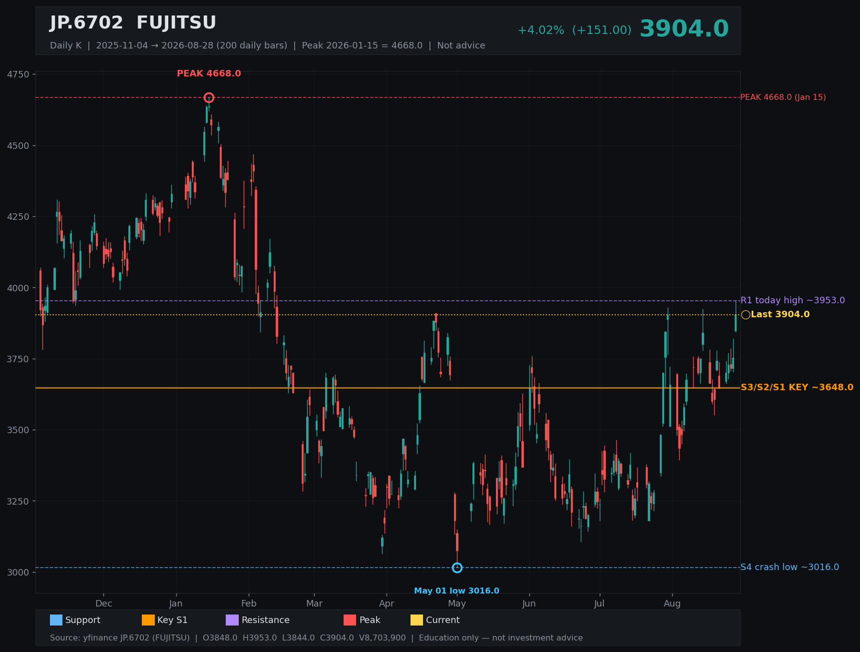Click the purple Resistance legend swatch
Viewport: 860px width, 652px height.
(x=232, y=620)
